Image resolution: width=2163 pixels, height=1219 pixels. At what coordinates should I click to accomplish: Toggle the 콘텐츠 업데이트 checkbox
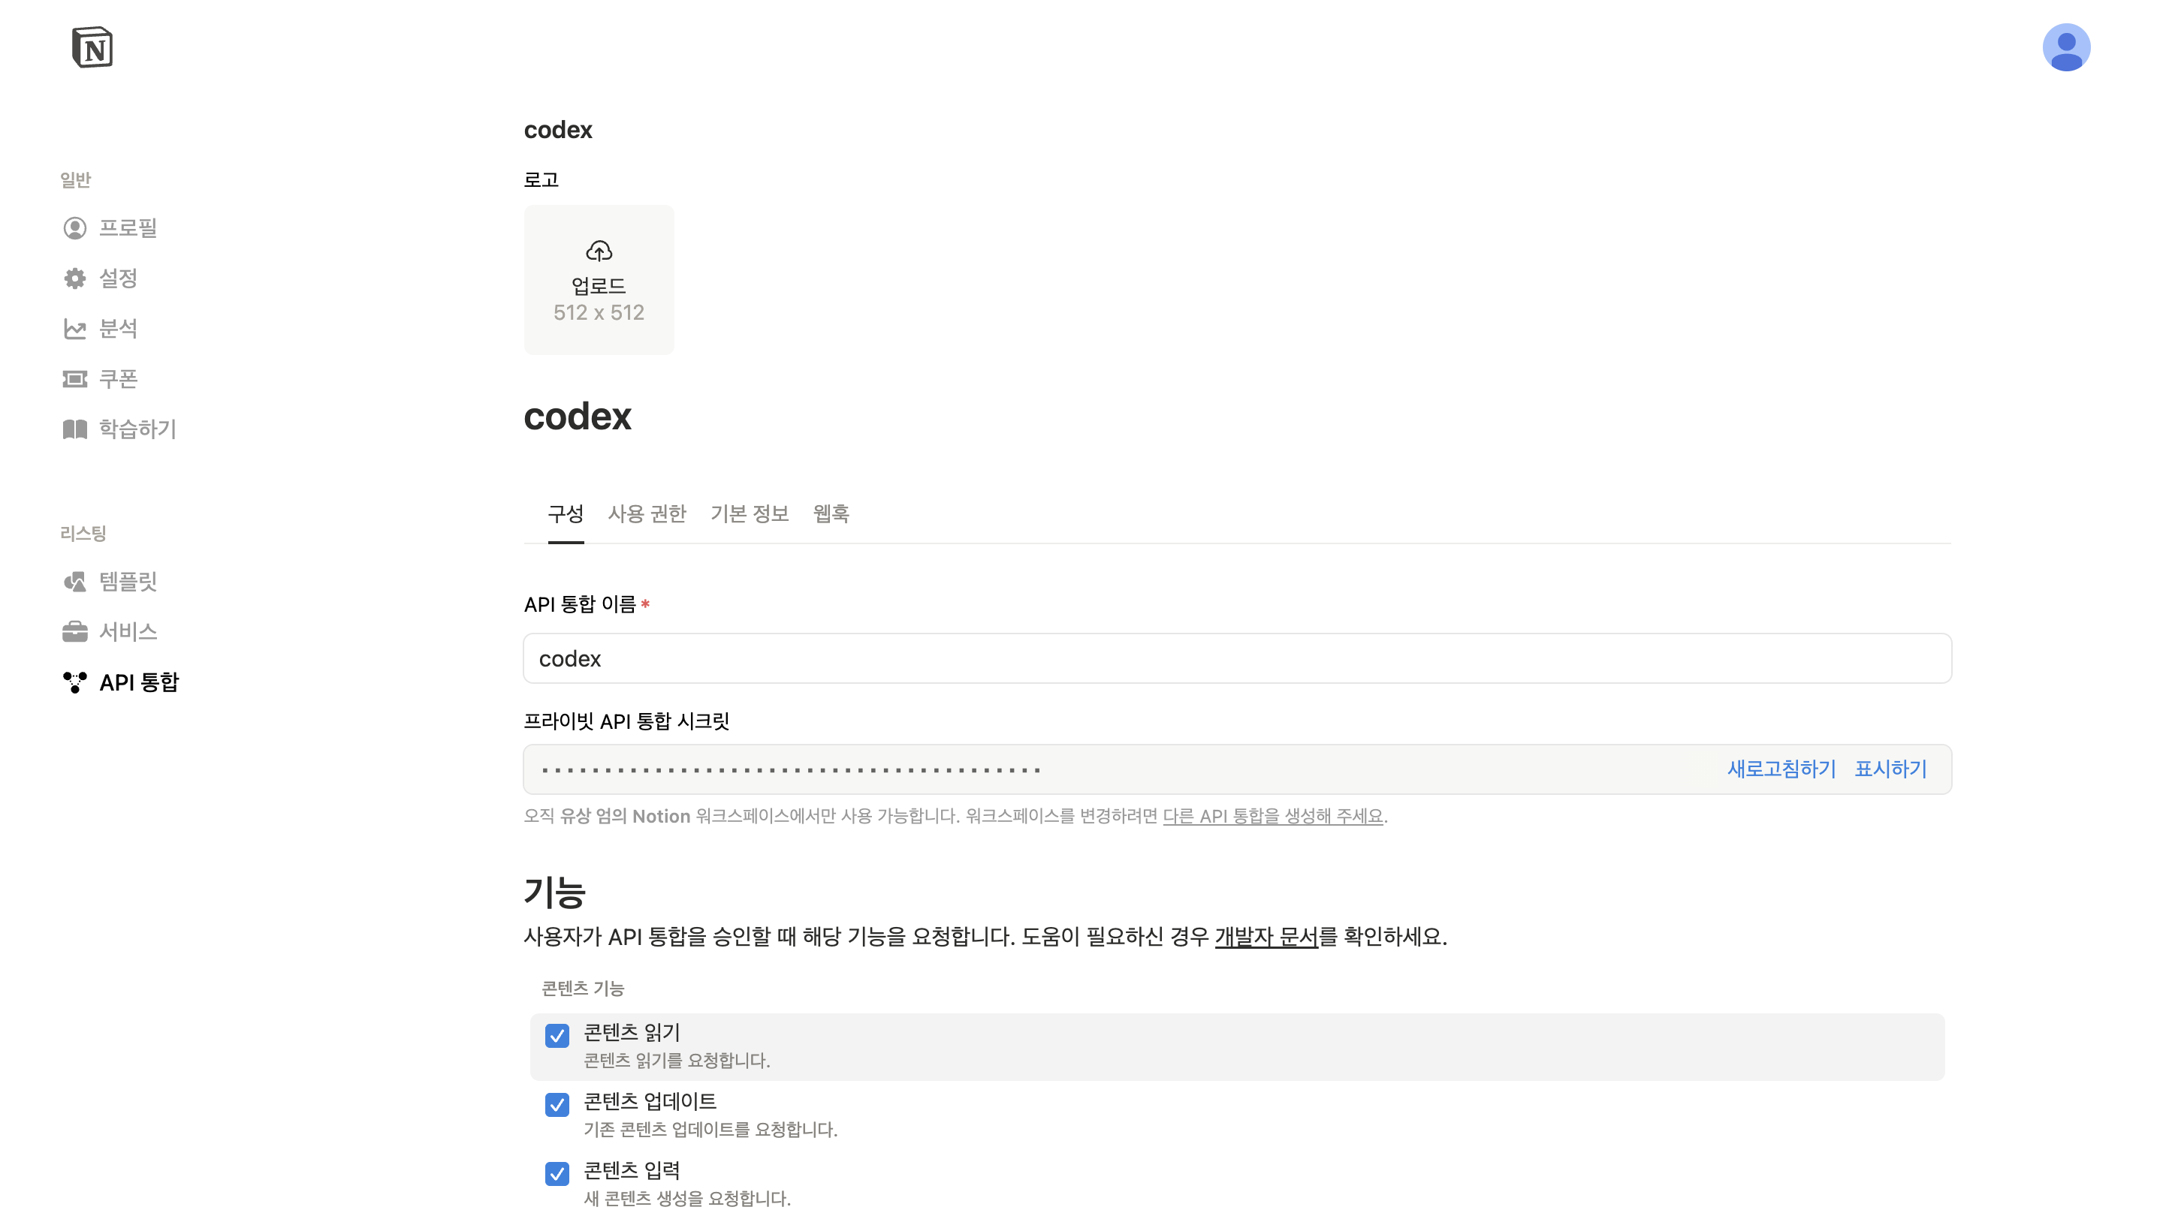[557, 1104]
